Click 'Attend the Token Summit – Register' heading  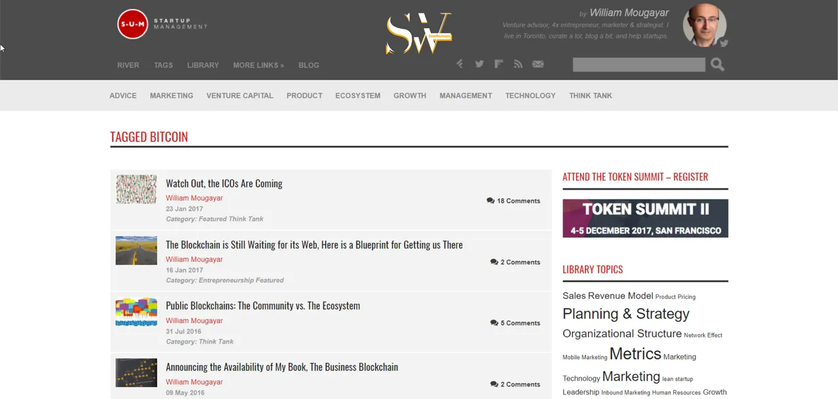click(635, 177)
